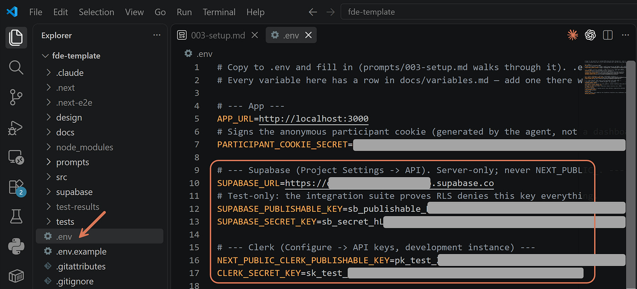Open the Help menu
637x289 pixels.
tap(255, 12)
